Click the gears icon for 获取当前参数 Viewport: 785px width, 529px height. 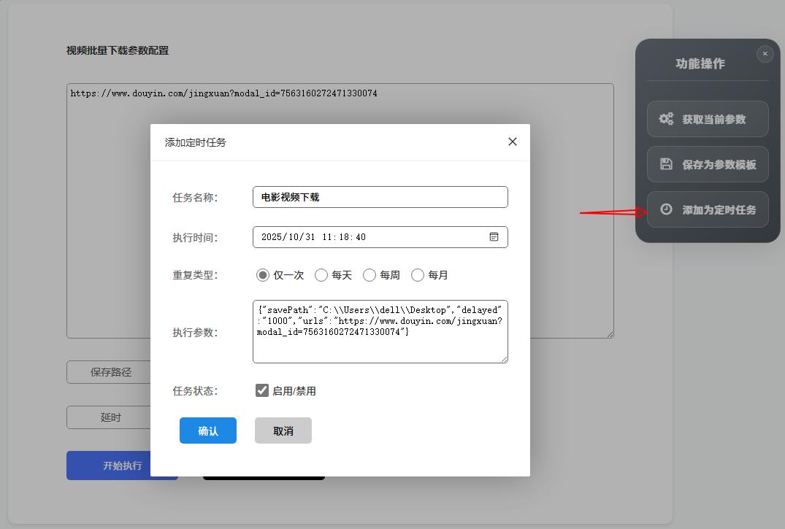point(666,119)
